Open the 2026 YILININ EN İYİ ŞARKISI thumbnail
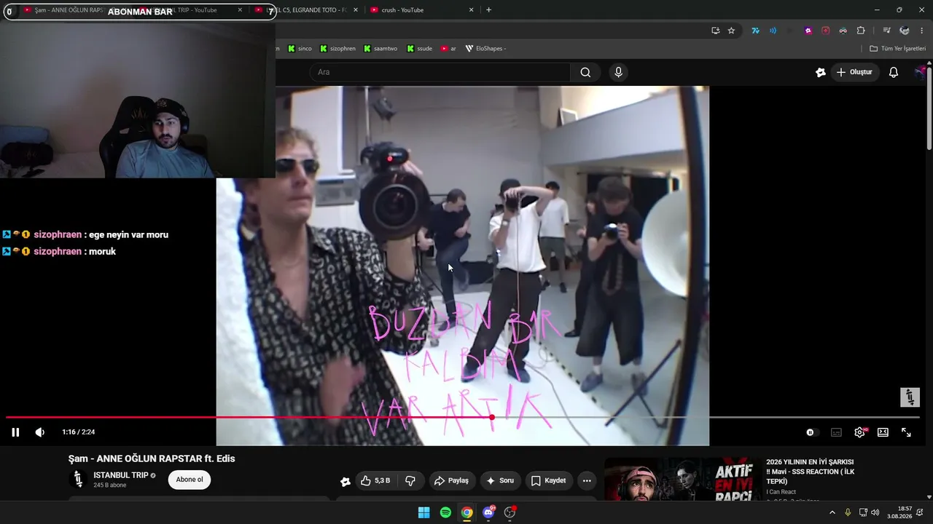 682,479
